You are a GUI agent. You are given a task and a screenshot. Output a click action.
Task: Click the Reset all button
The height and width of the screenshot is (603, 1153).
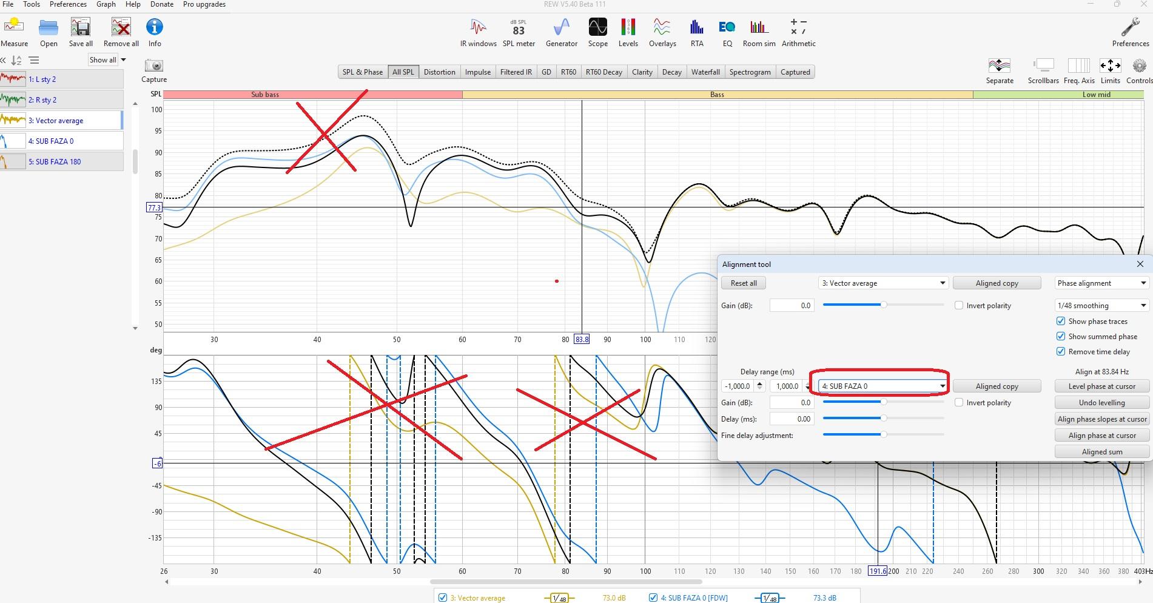tap(743, 283)
